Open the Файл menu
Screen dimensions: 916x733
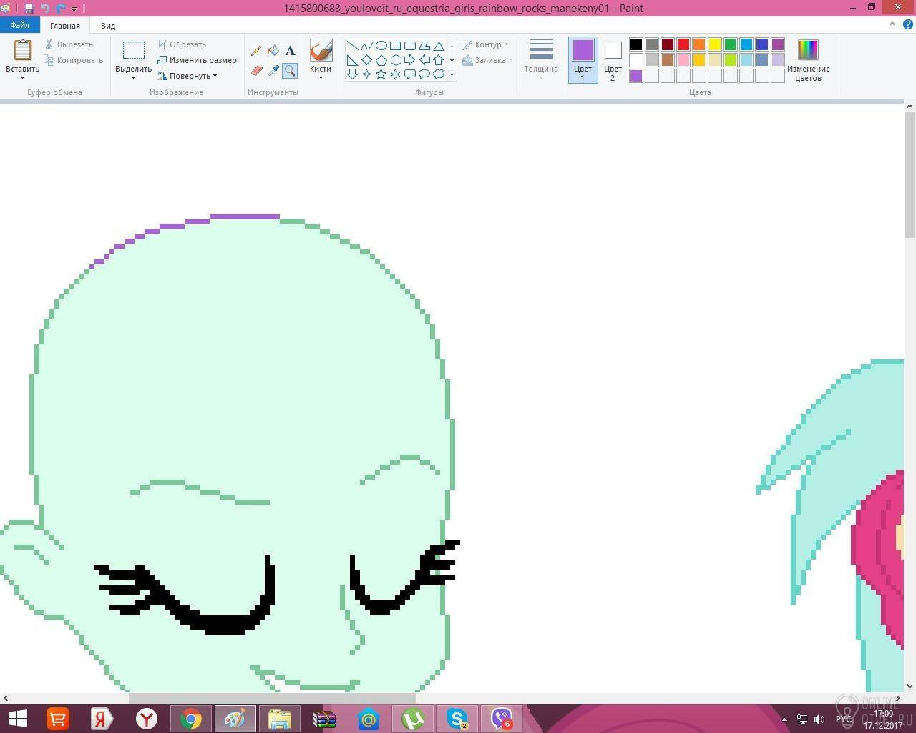pos(20,25)
